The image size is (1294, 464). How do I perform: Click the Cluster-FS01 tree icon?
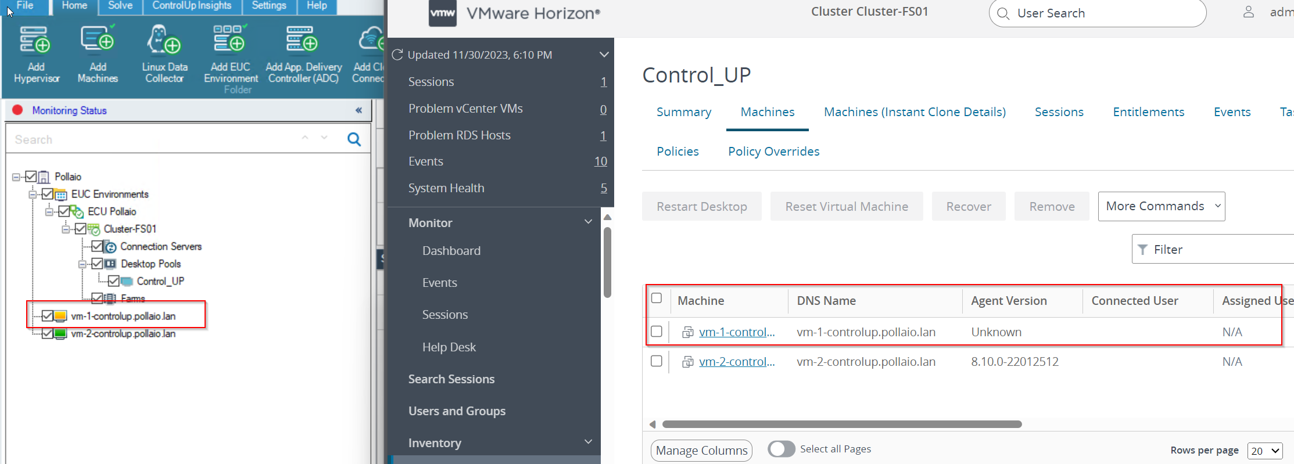point(93,229)
